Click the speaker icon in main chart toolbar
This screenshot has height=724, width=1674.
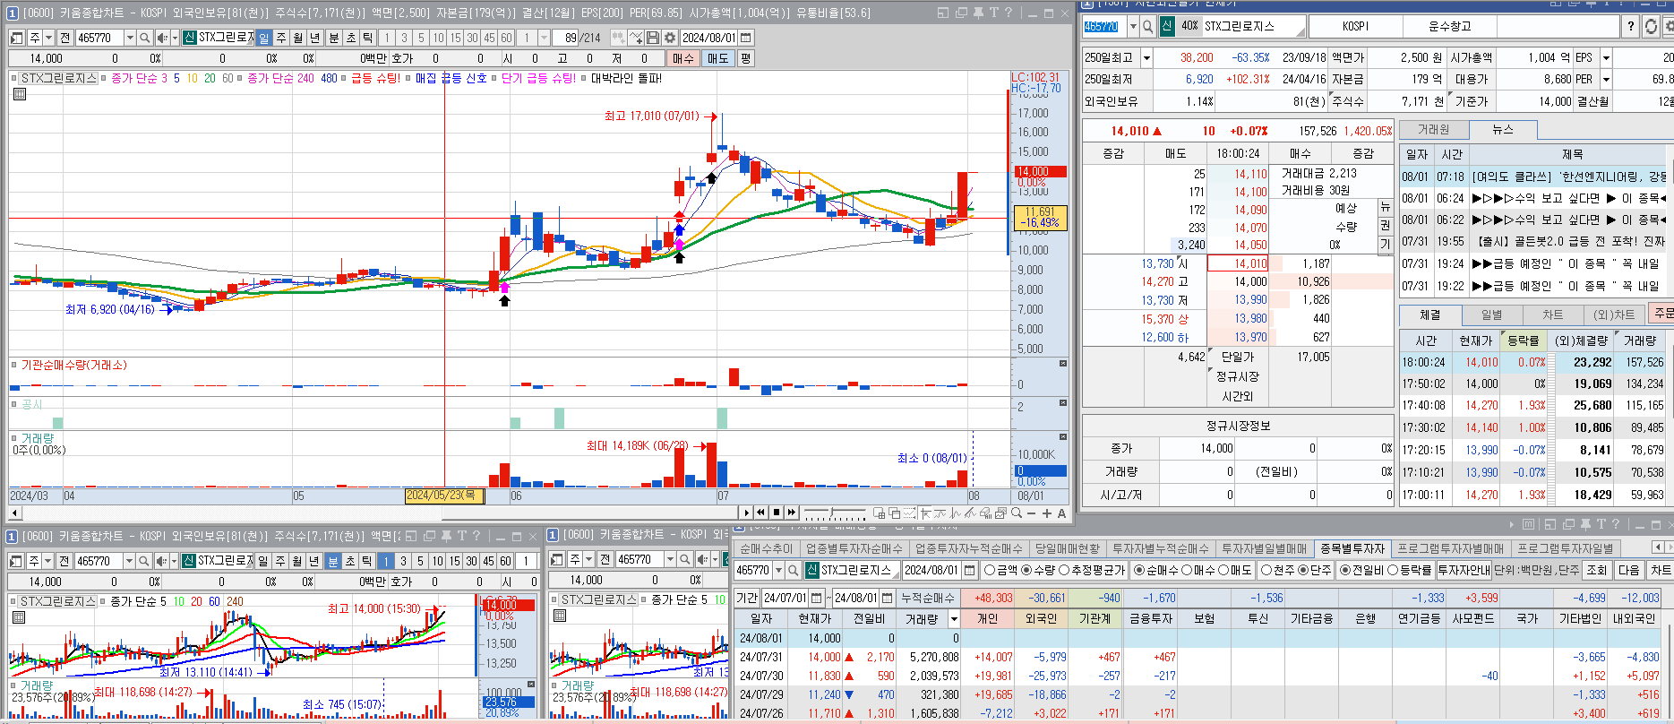pos(161,38)
